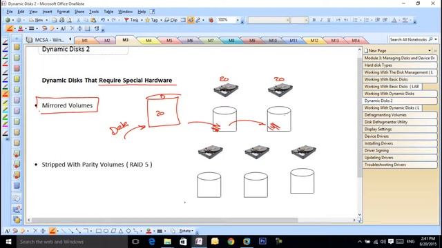Open File Explorer from the taskbar
This screenshot has height=248, width=442.
tap(167, 242)
